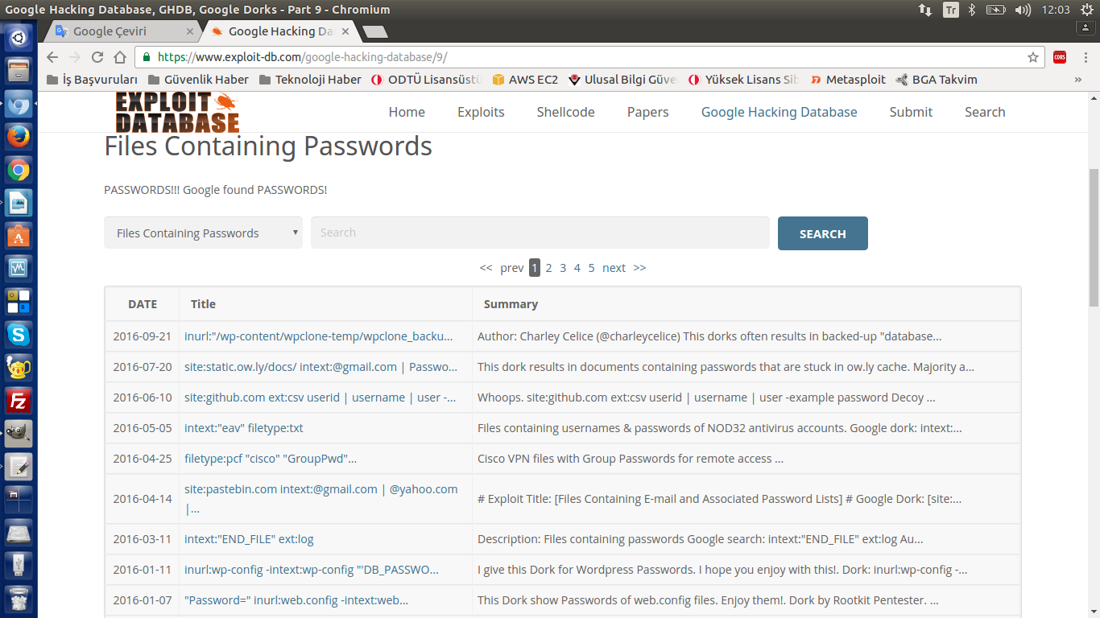Viewport: 1100px width, 618px height.
Task: Go to the browser home page
Action: click(x=120, y=57)
